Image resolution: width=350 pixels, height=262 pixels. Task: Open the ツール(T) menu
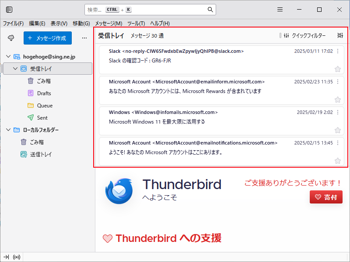tap(136, 24)
